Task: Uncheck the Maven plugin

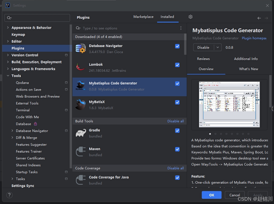Action: pyautogui.click(x=177, y=149)
